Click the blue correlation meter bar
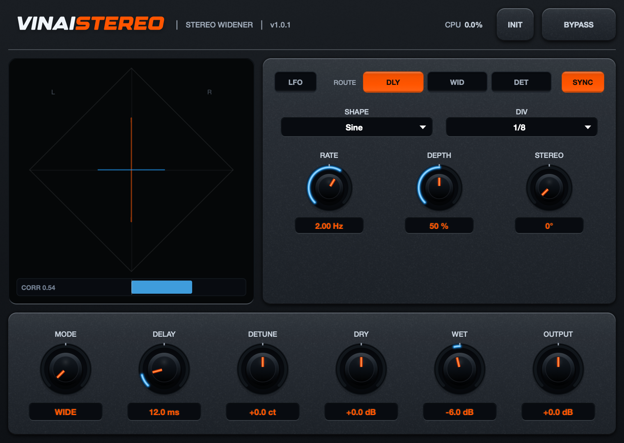This screenshot has height=443, width=624. (162, 287)
